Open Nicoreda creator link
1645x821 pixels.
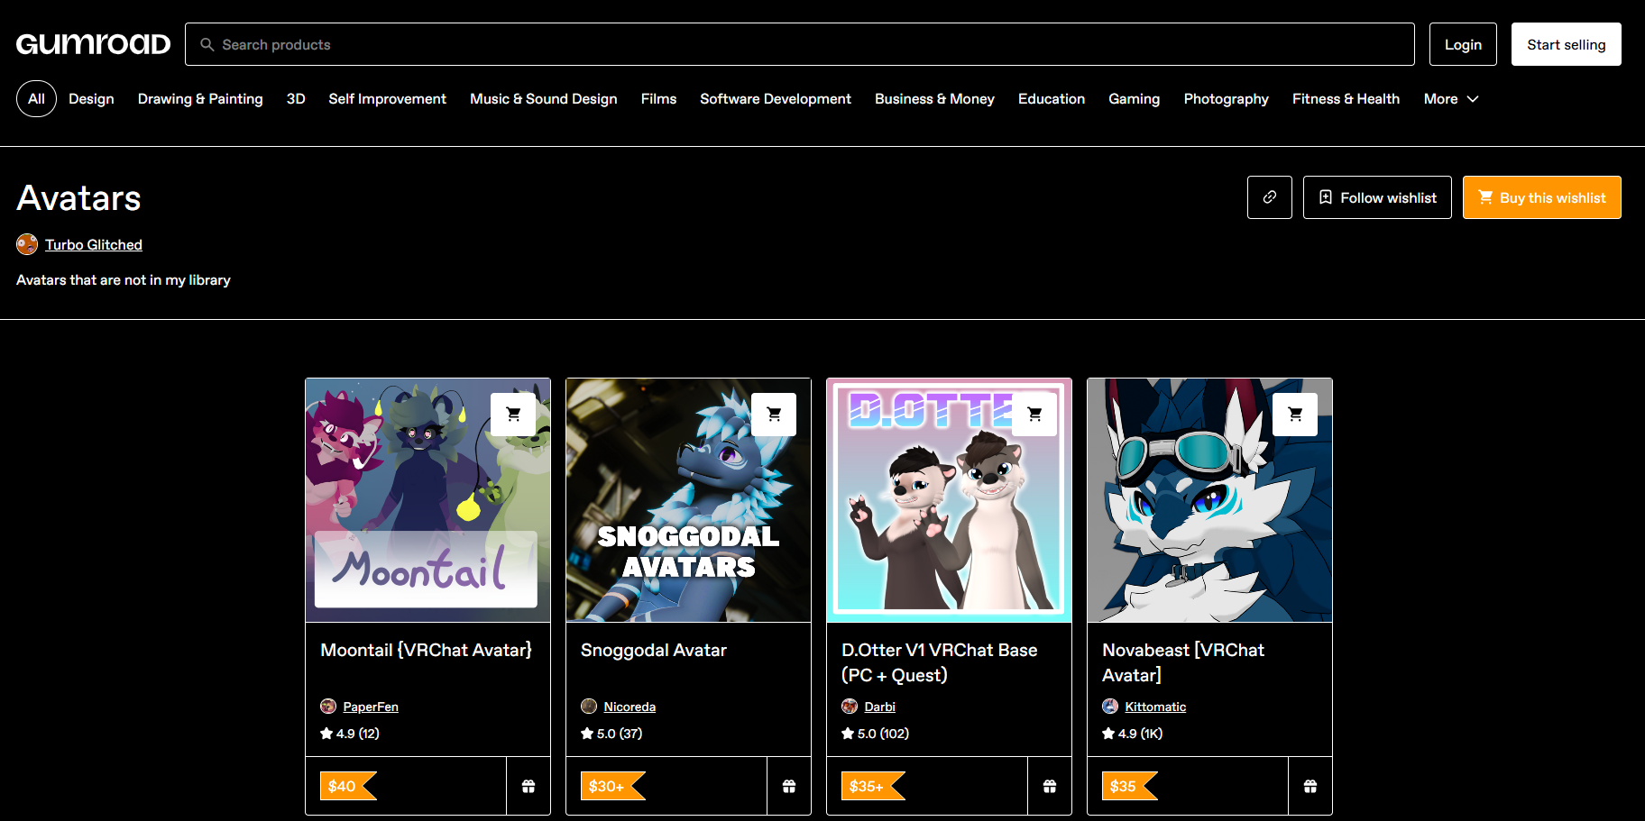630,707
